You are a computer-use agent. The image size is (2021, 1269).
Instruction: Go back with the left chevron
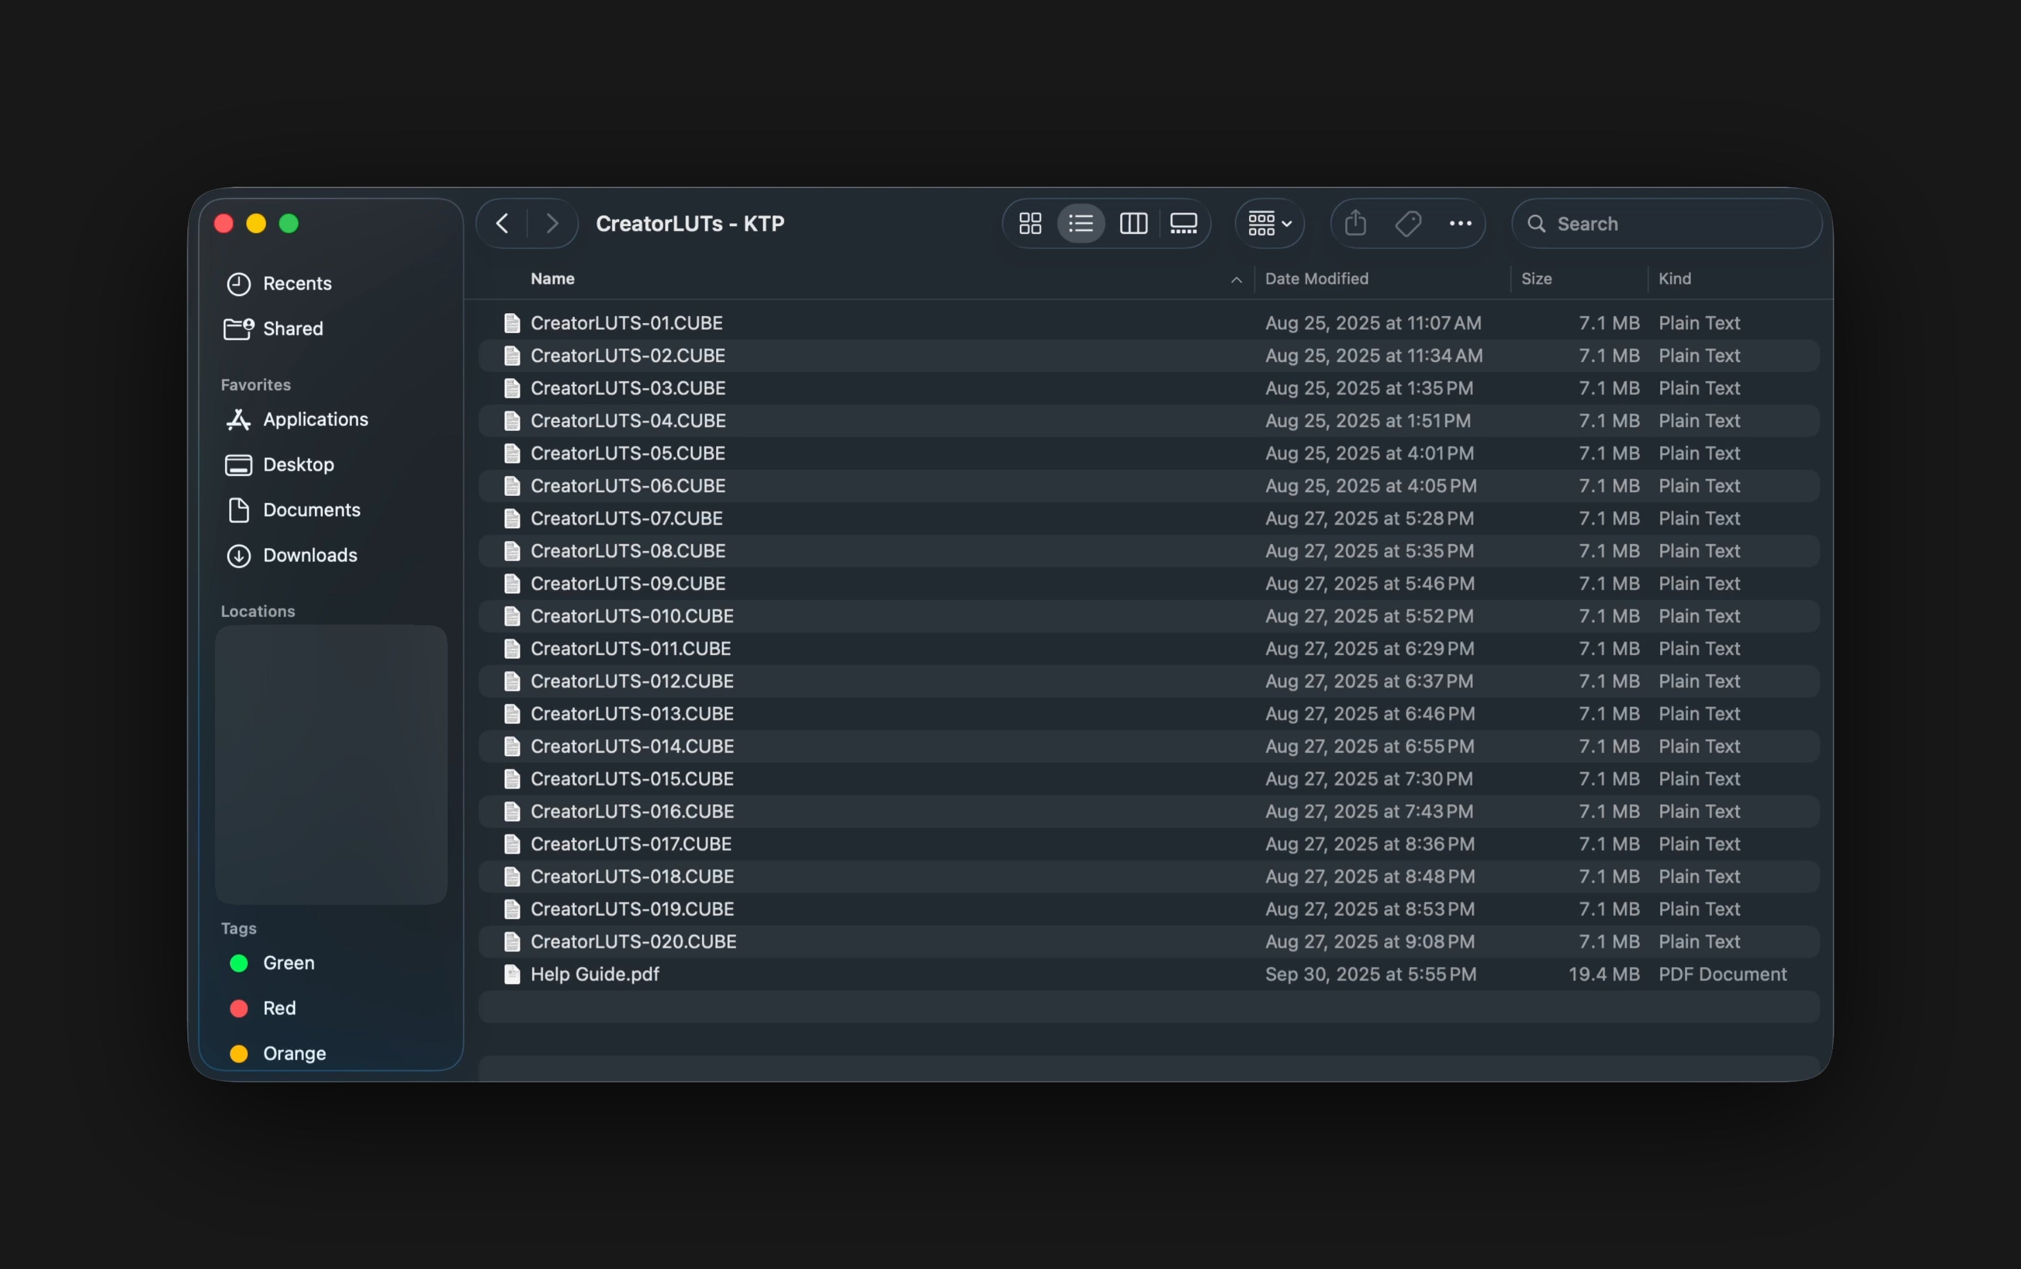pos(502,223)
